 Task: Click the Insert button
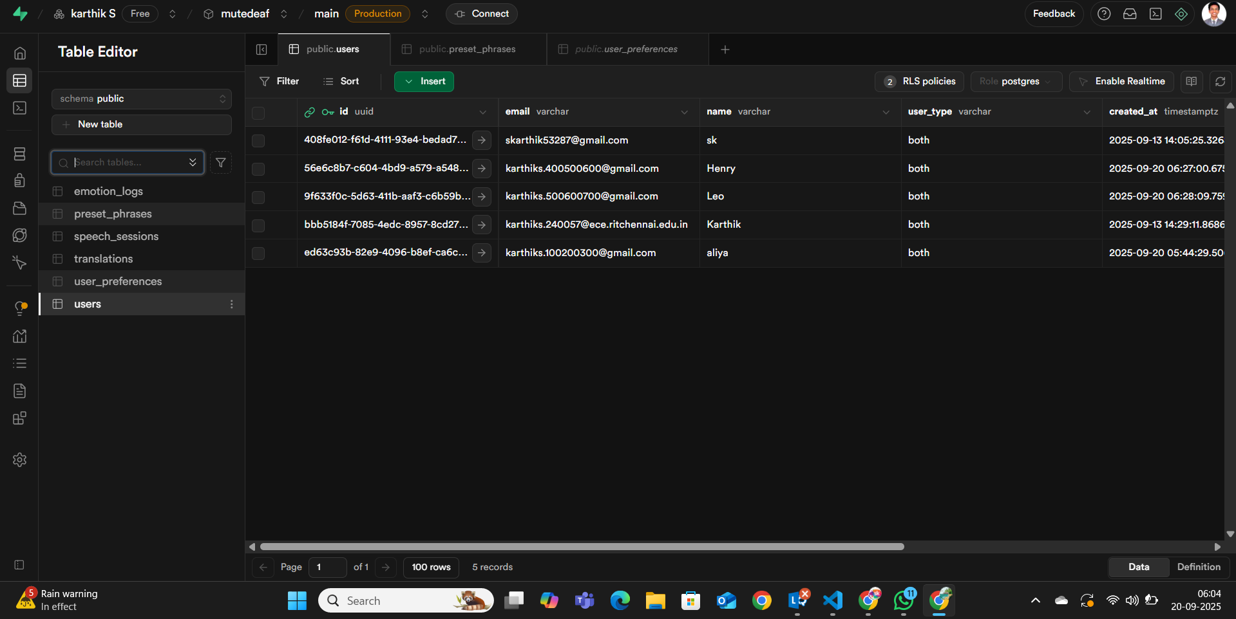[x=424, y=82]
